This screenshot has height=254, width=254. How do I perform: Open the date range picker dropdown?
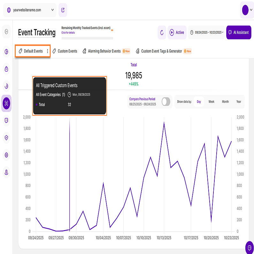(206, 32)
